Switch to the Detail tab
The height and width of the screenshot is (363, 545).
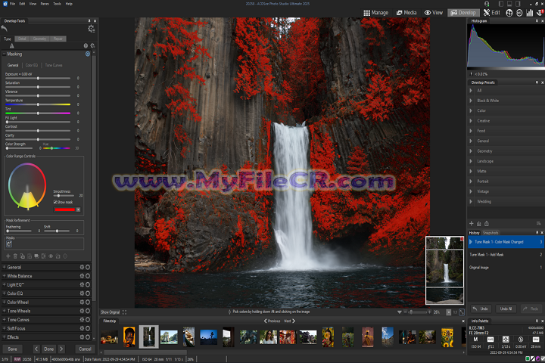(22, 39)
